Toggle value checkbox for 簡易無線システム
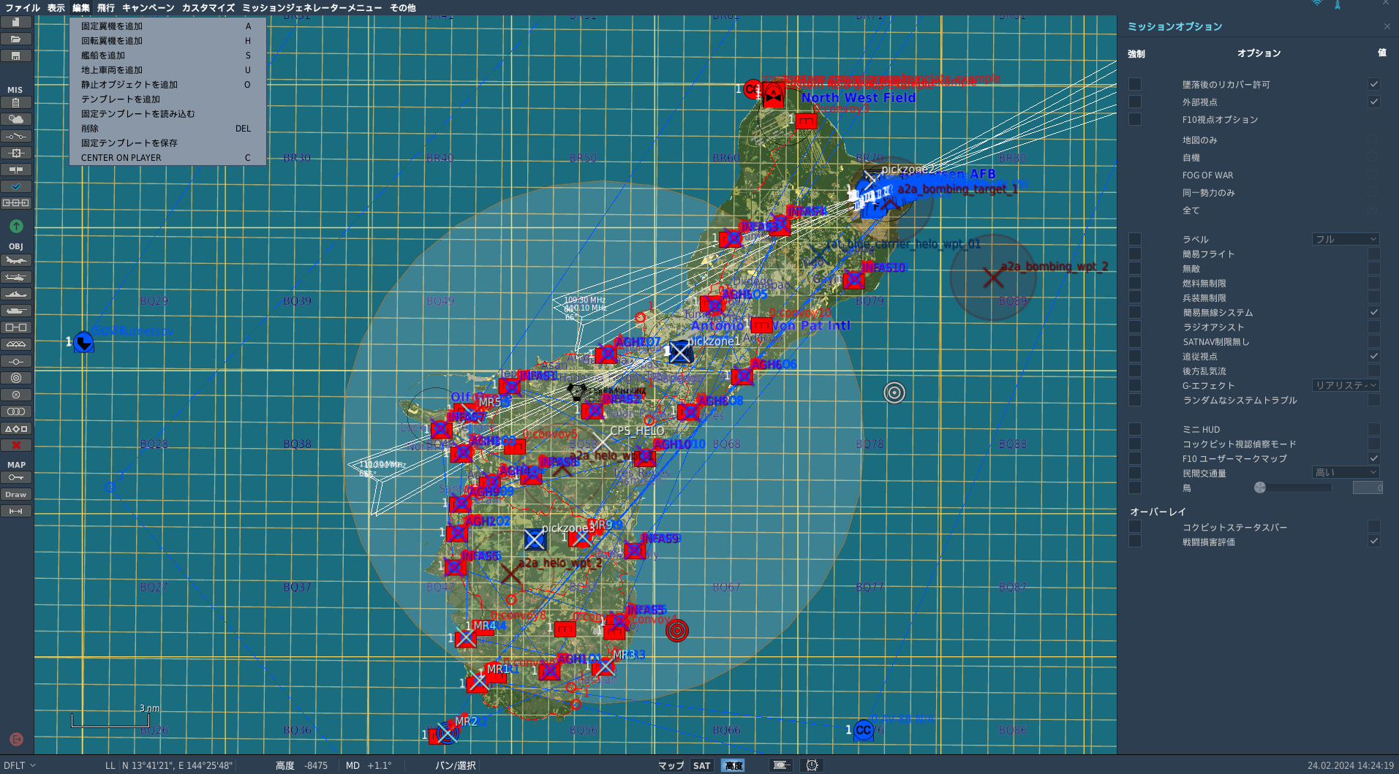Screen dimensions: 1399x774 (1374, 312)
